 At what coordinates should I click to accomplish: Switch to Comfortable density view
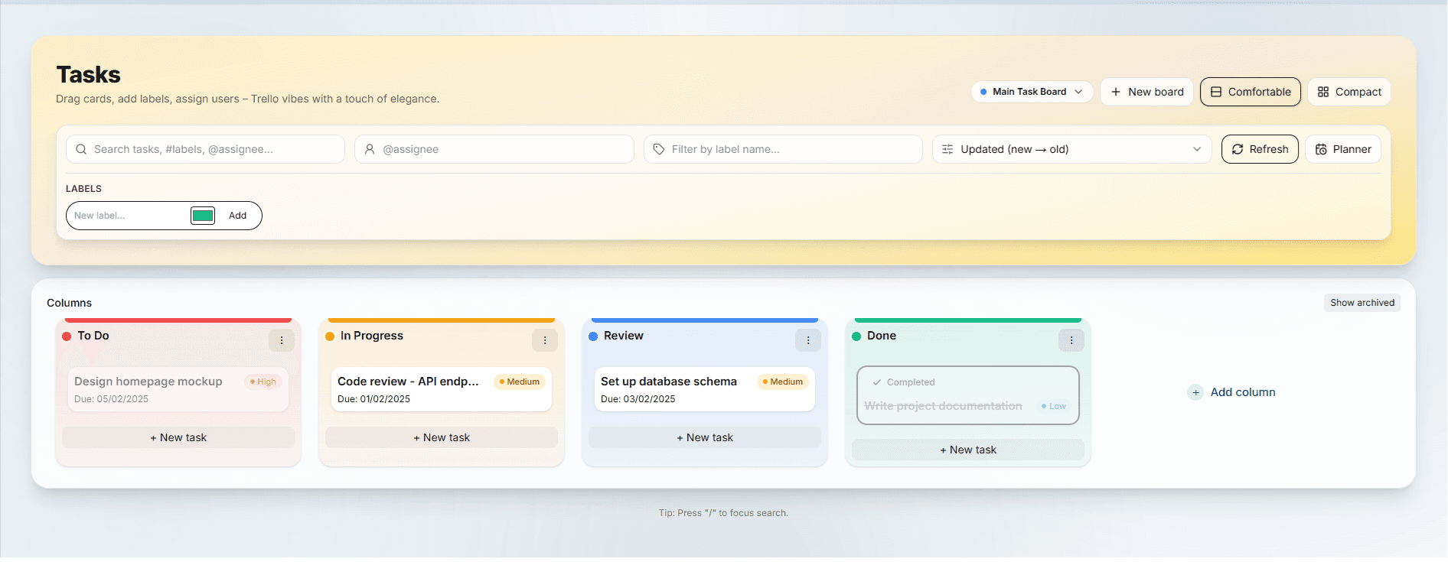(x=1251, y=92)
